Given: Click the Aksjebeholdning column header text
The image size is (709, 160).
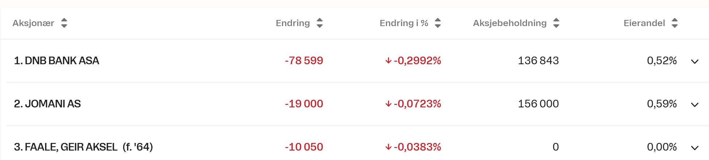Looking at the screenshot, I should (510, 23).
